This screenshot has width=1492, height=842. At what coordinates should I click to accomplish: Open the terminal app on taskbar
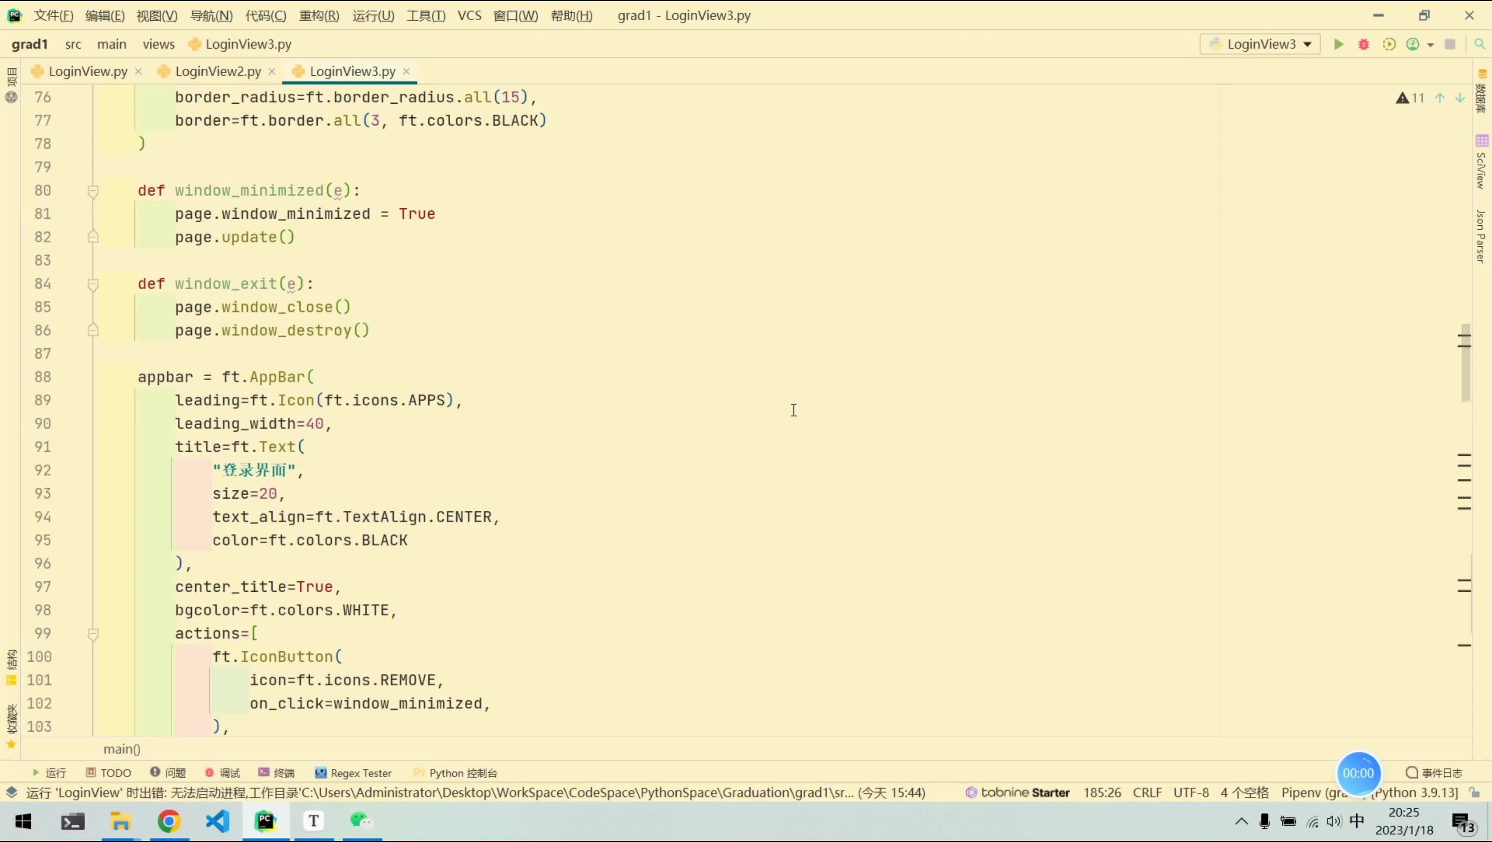coord(73,821)
